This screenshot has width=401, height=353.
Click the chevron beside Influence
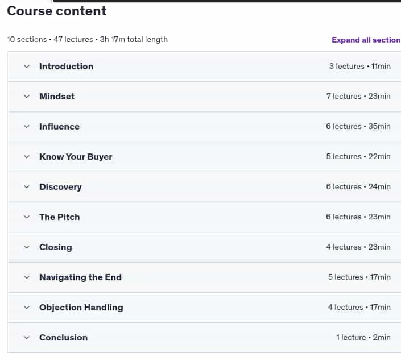(x=27, y=127)
